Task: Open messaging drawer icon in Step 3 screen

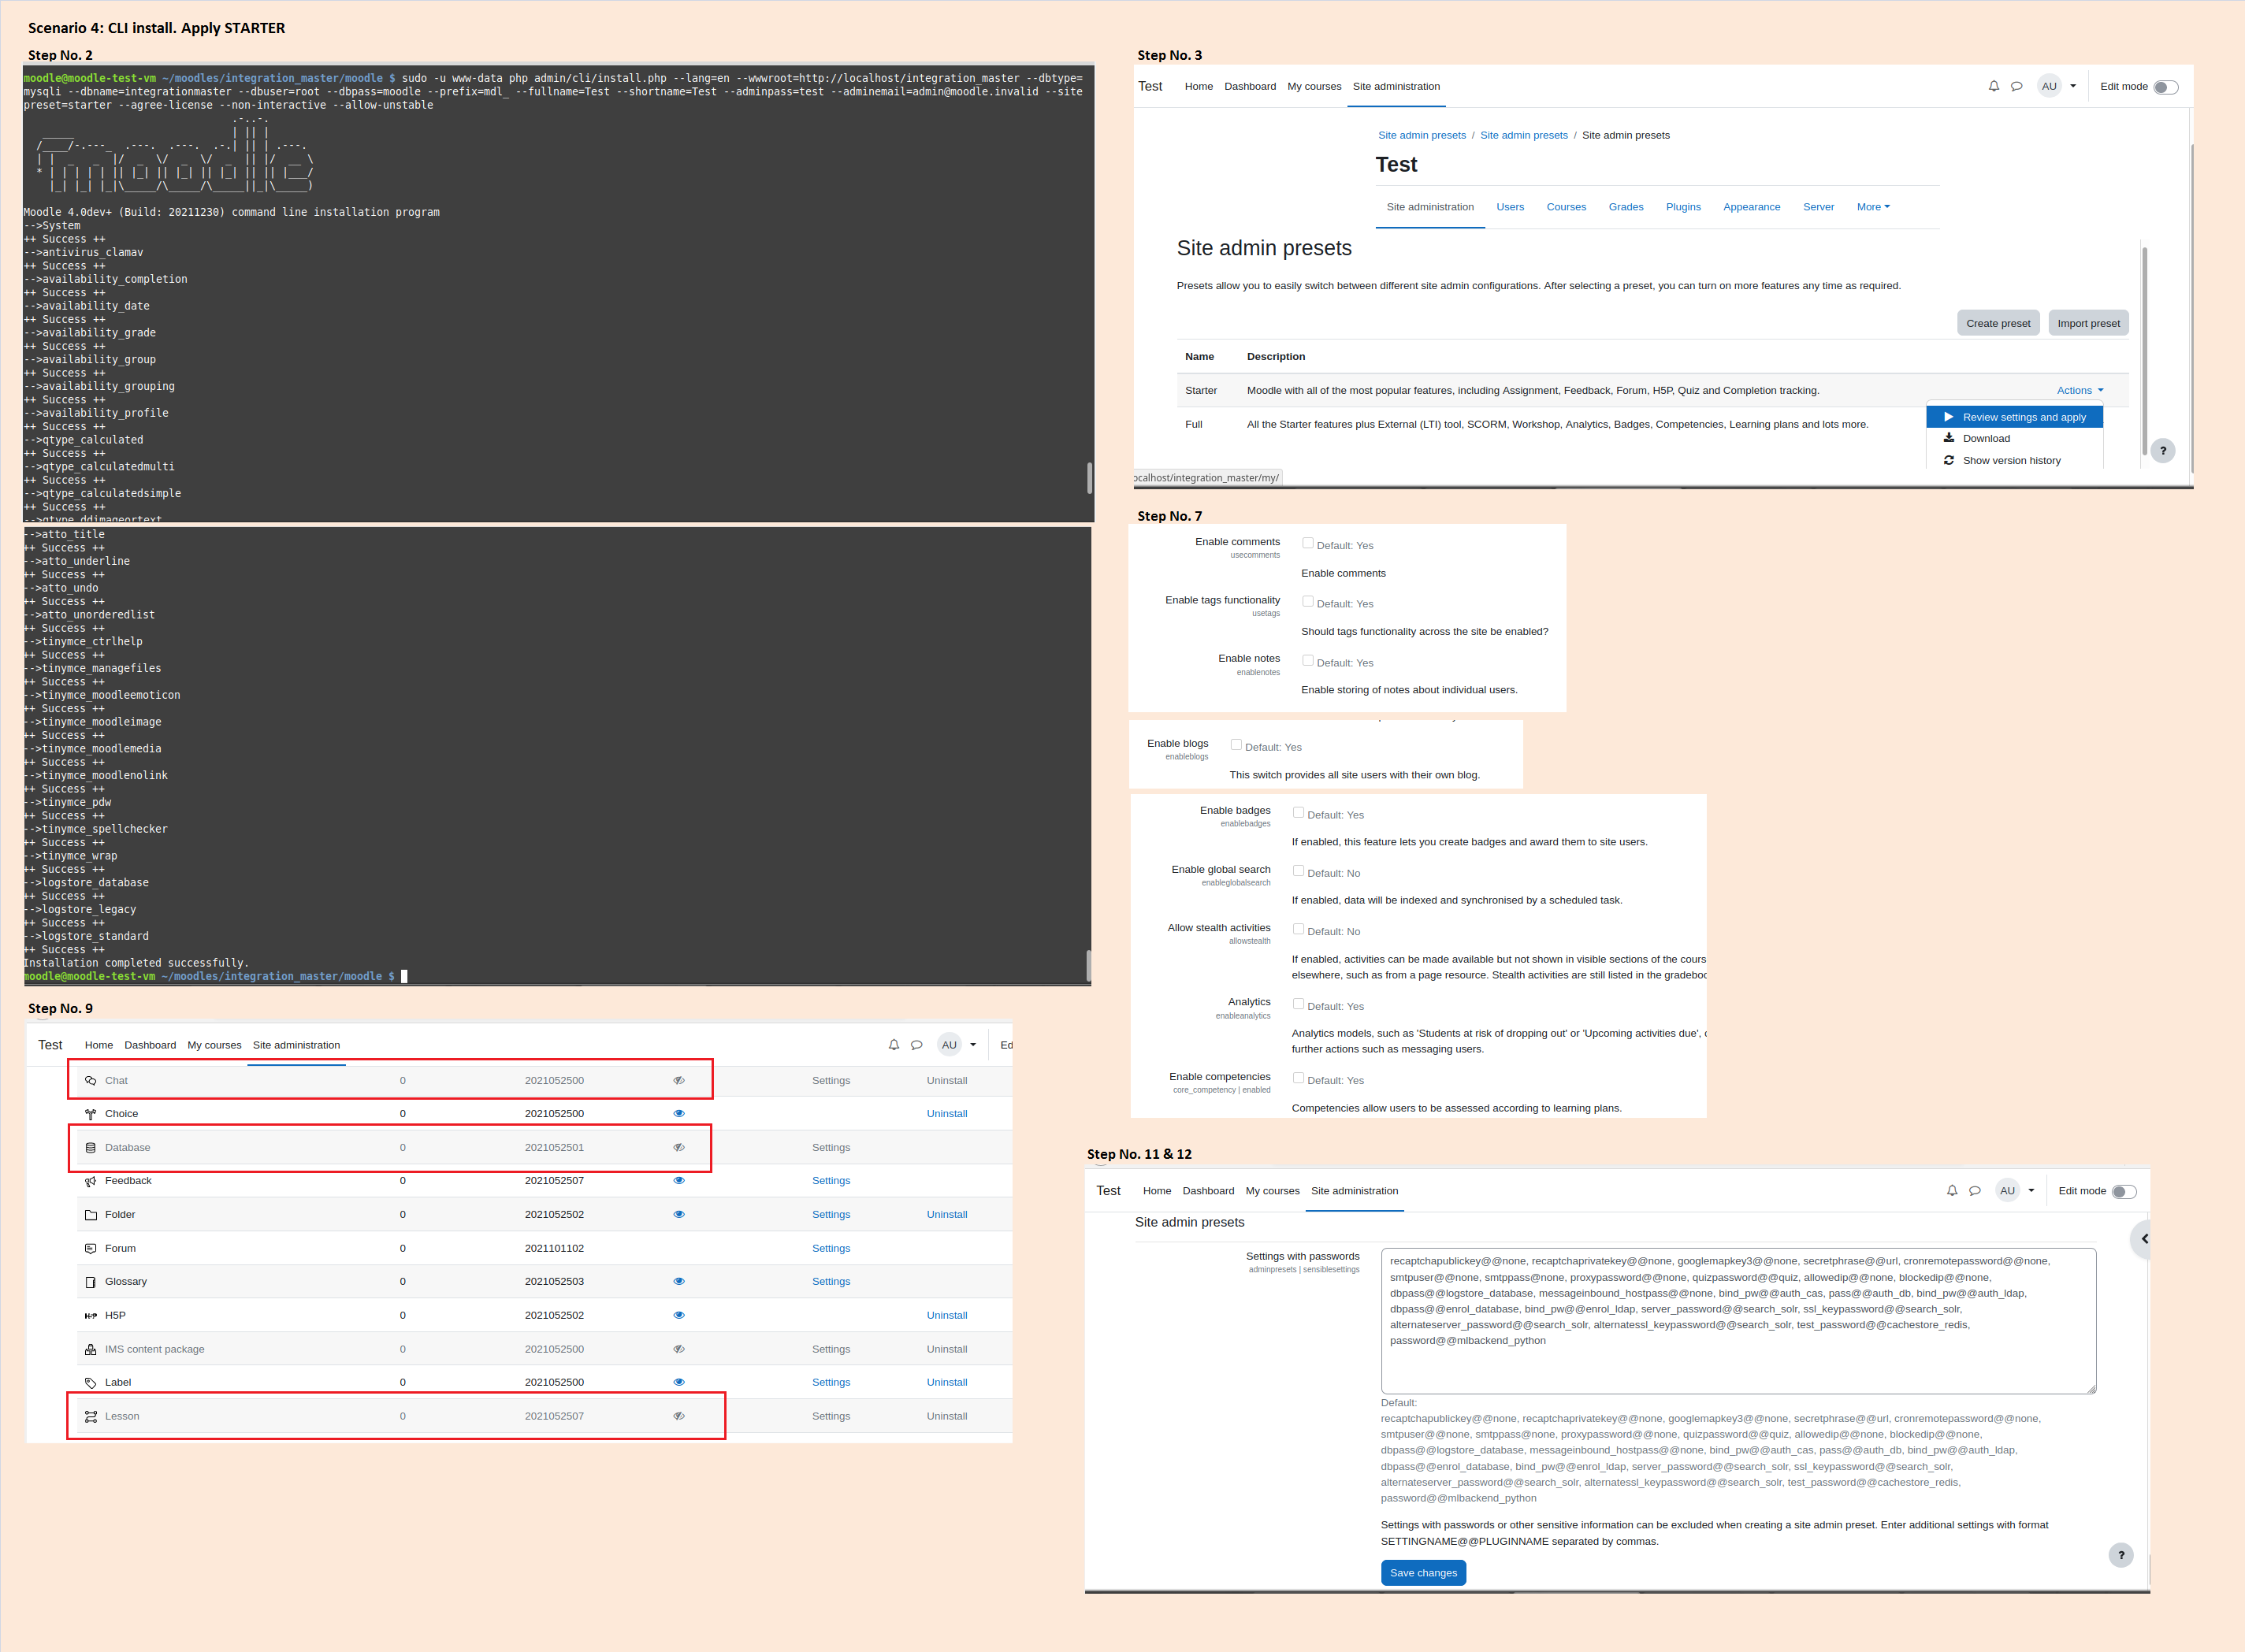Action: pos(2017,86)
